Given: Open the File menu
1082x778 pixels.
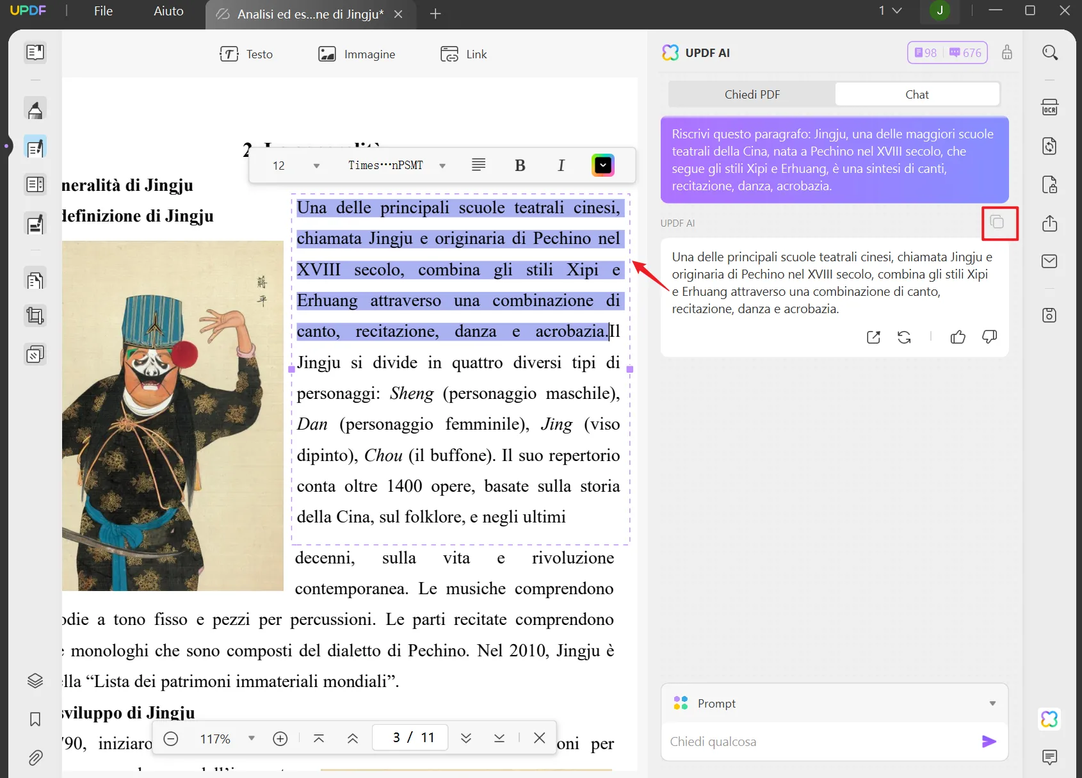Looking at the screenshot, I should pos(103,11).
